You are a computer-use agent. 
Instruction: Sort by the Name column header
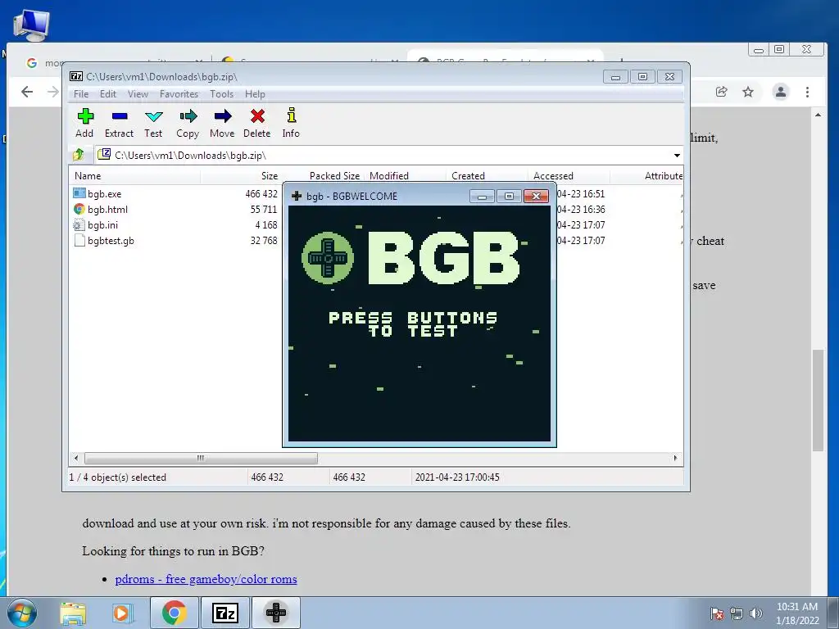pos(134,176)
